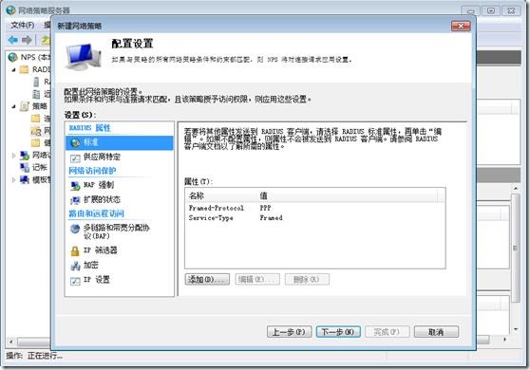Collapse the RADIUS node in NPS tree
Screen dimensions: 530x370
[13, 70]
